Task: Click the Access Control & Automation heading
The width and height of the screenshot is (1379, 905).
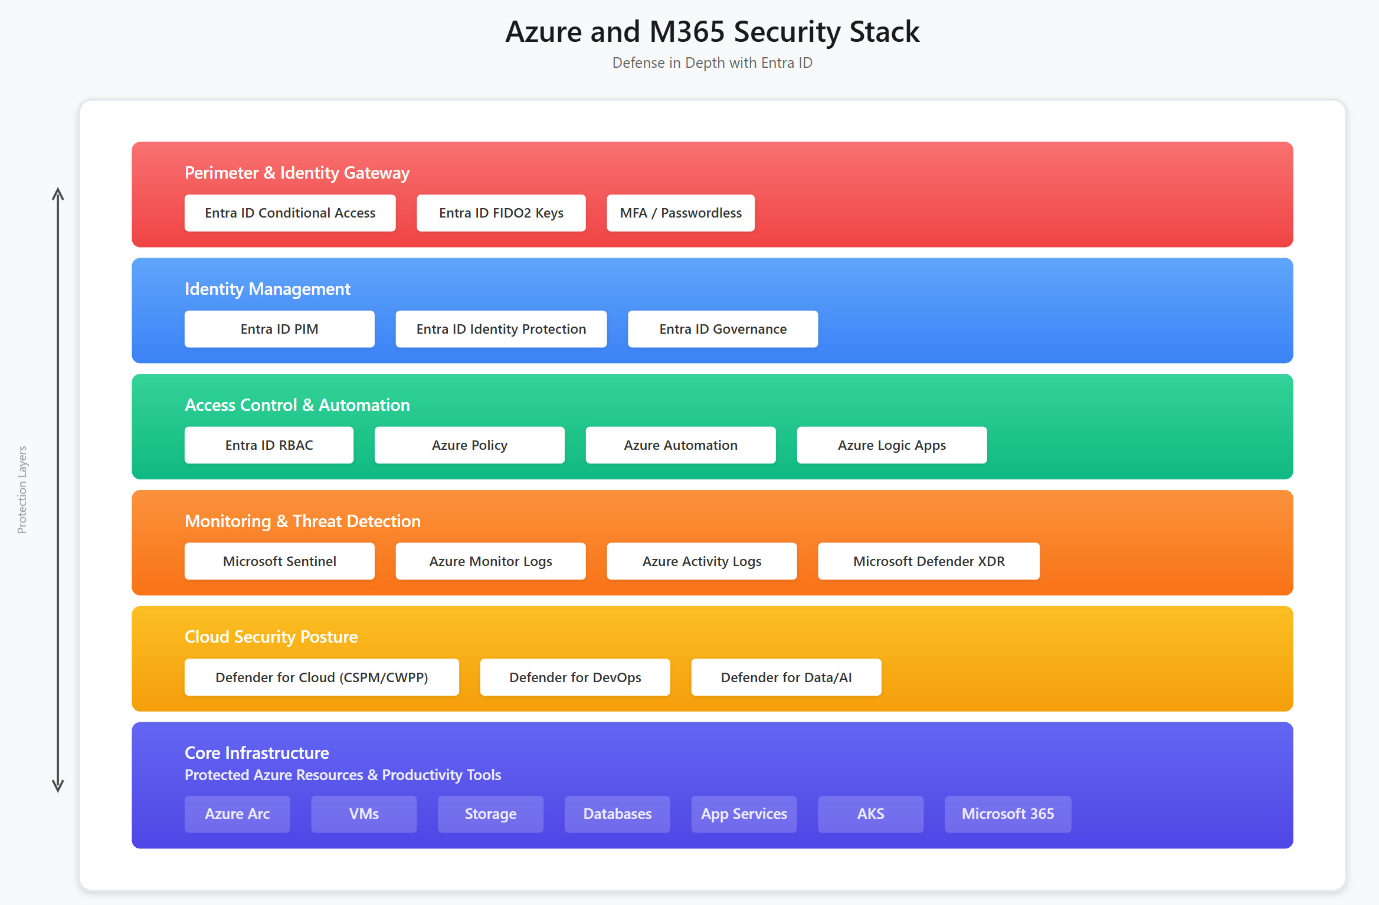Action: click(x=297, y=405)
